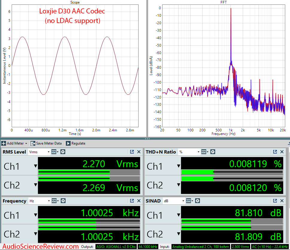Click the 44.1000 kHz sample rate status
The width and height of the screenshot is (290, 250).
(148, 247)
